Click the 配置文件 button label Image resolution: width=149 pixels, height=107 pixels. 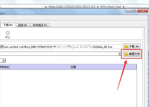pos(134,54)
